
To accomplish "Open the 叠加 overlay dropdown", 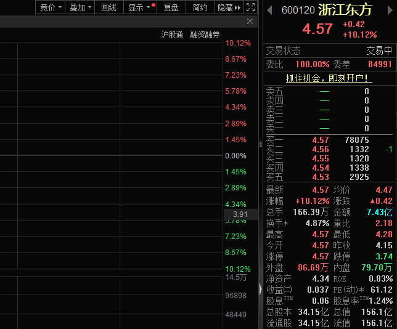I will [80, 7].
